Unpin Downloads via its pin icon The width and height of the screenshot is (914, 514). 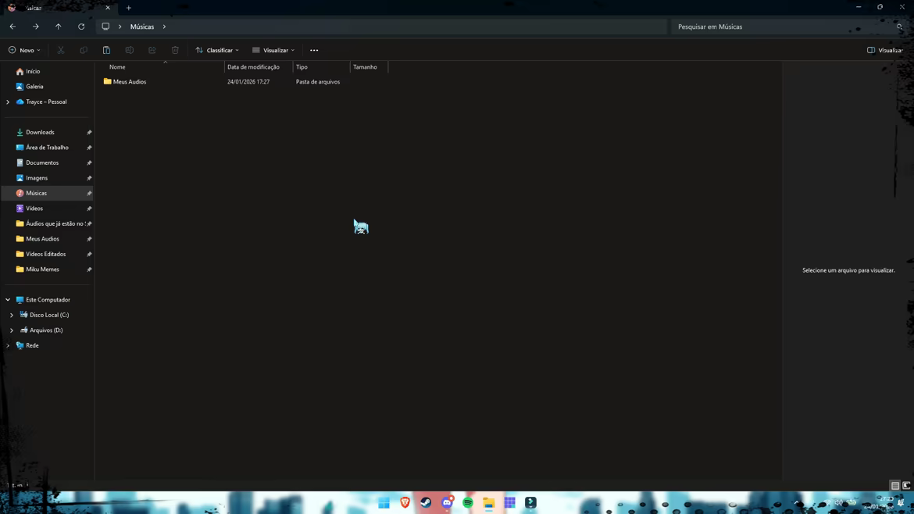[x=89, y=133]
